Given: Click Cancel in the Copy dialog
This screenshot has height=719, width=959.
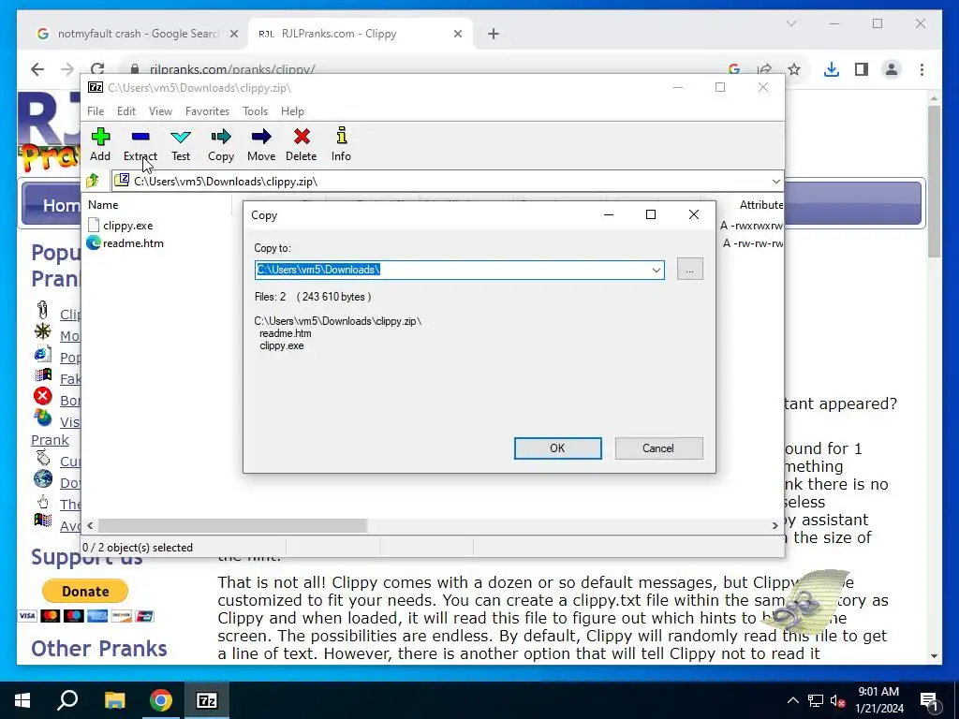Looking at the screenshot, I should click(658, 448).
